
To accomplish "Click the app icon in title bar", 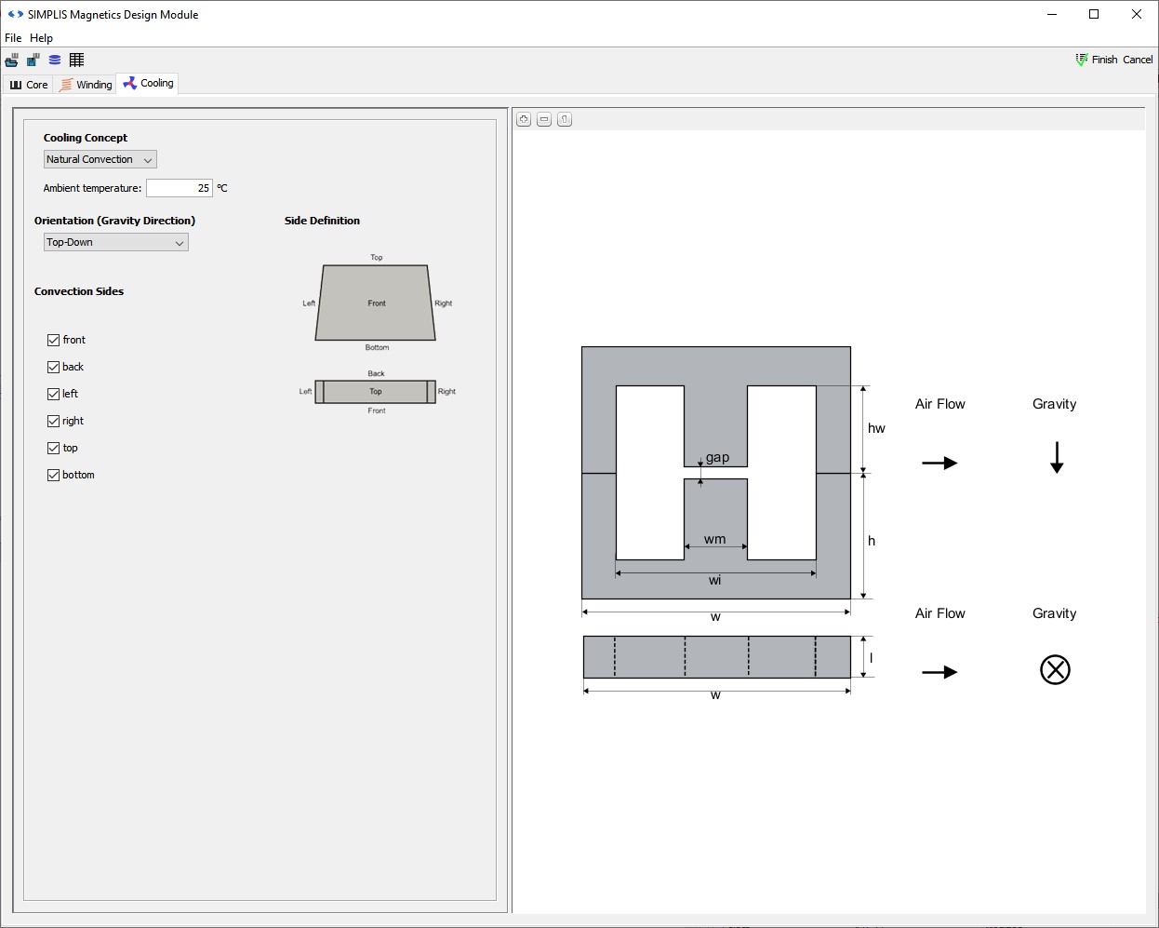I will pyautogui.click(x=15, y=14).
